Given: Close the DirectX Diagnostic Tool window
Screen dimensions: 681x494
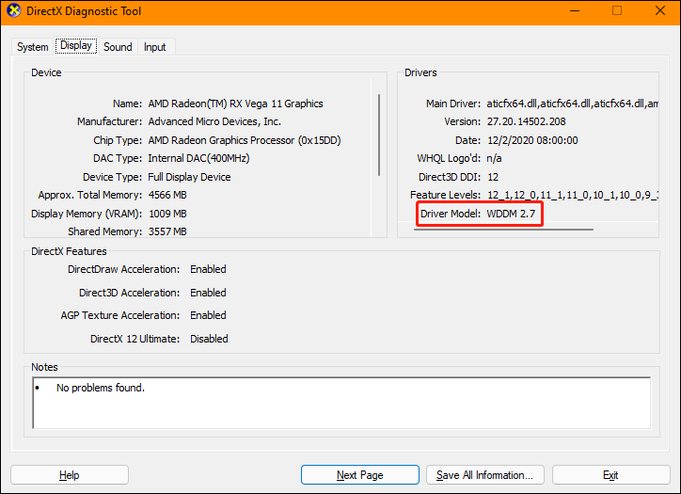Looking at the screenshot, I should click(659, 11).
